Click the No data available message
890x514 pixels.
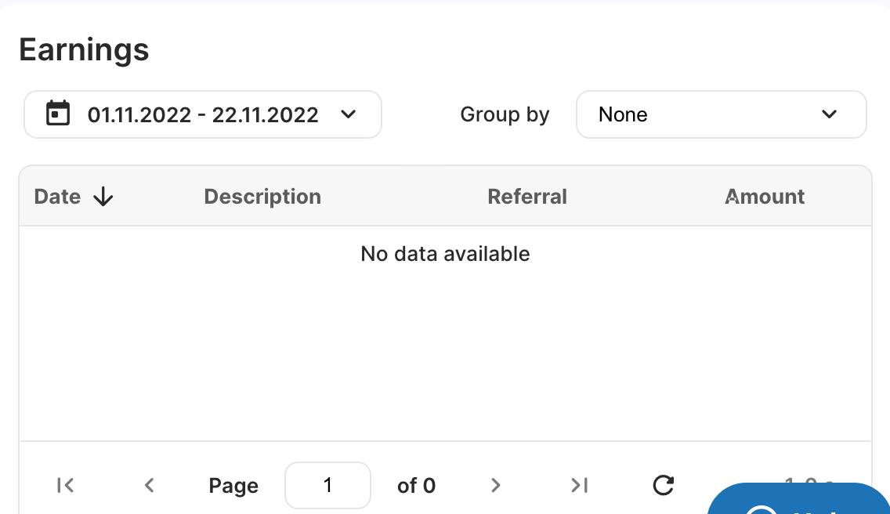coord(445,254)
